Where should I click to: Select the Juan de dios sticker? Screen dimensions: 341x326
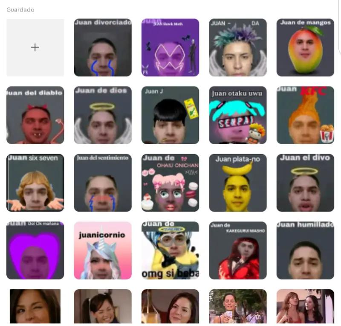tap(103, 115)
